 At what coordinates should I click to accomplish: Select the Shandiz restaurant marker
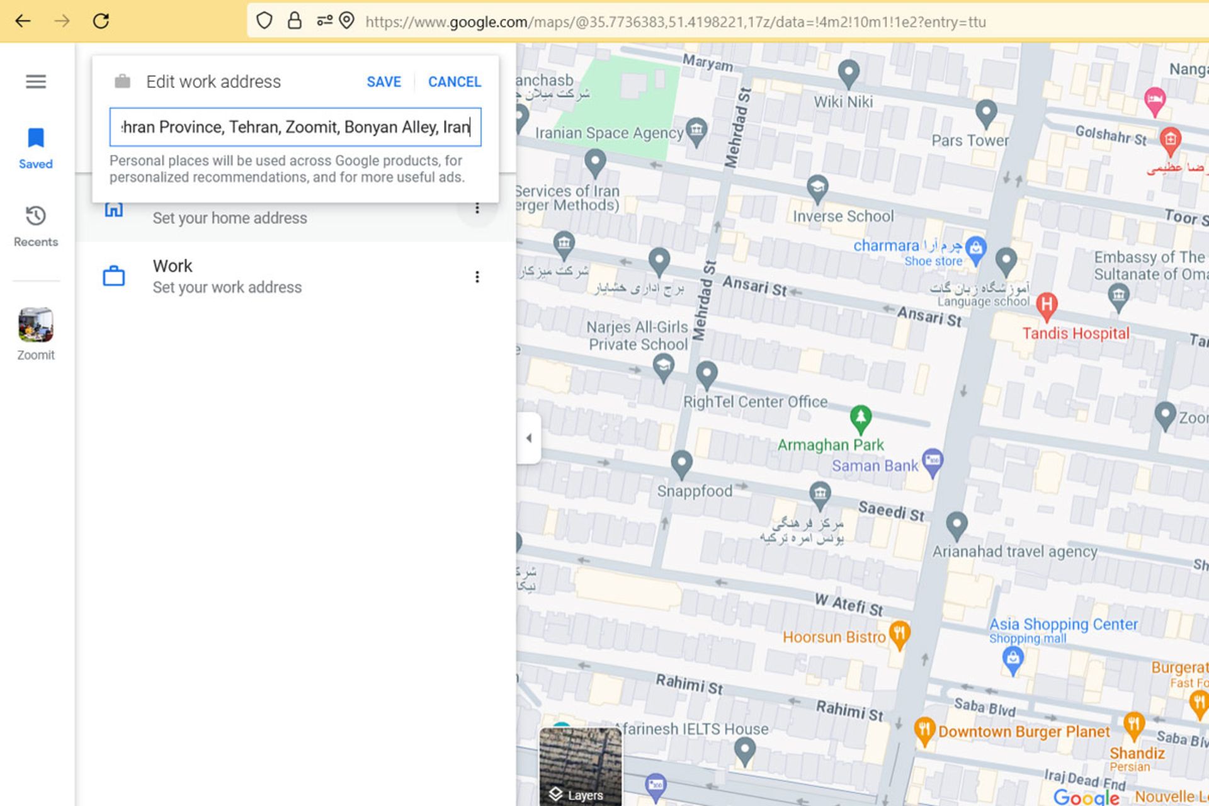(x=1134, y=727)
